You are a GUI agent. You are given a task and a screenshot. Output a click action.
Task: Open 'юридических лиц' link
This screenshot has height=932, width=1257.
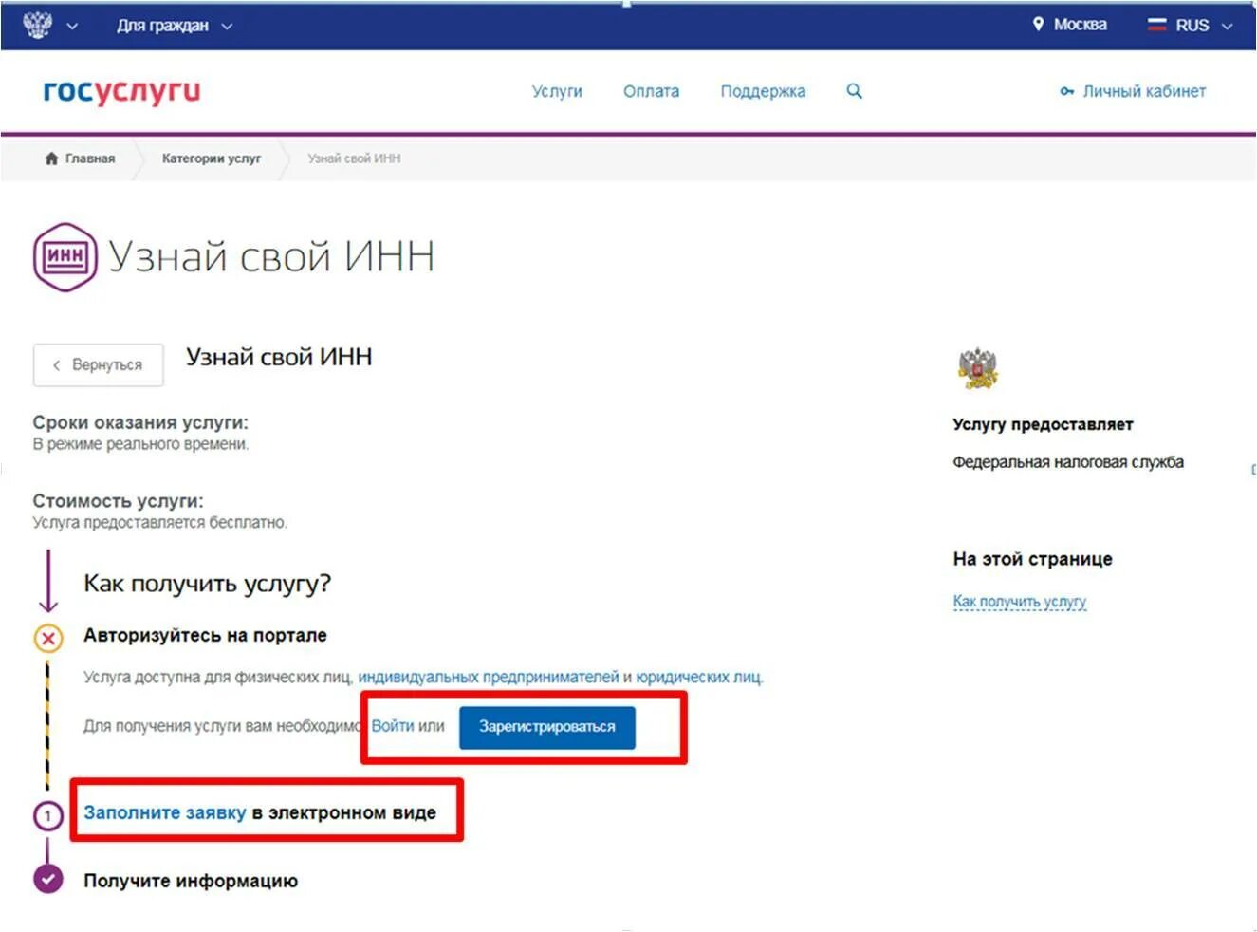(698, 678)
